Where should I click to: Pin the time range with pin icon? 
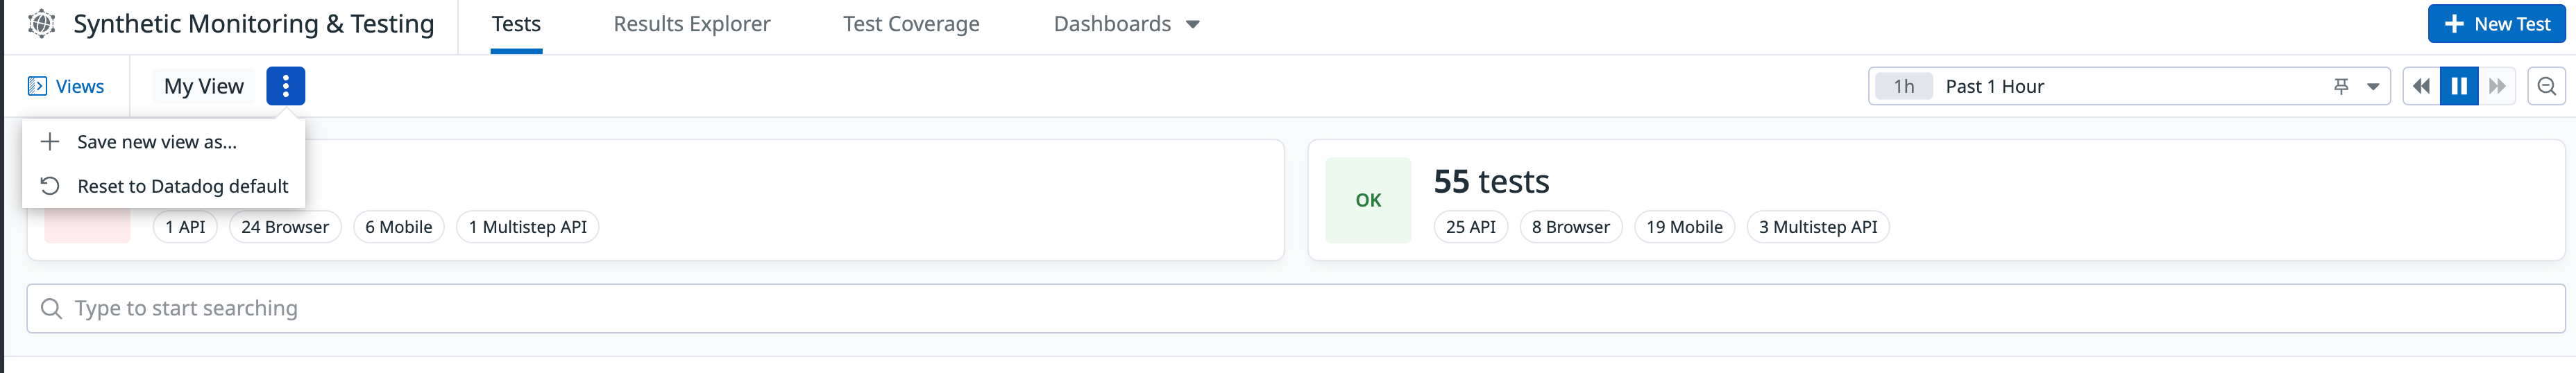tap(2341, 86)
